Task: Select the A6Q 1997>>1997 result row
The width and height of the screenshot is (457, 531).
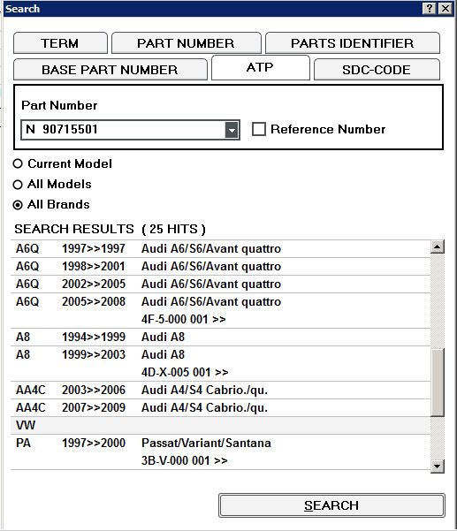Action: click(x=220, y=249)
